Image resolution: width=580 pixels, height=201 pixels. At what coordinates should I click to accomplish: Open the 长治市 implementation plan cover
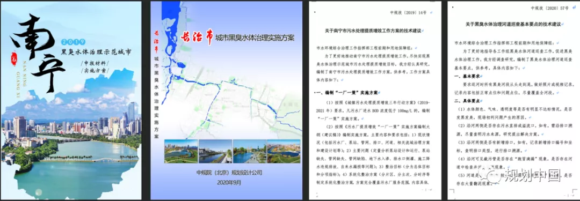(226, 101)
